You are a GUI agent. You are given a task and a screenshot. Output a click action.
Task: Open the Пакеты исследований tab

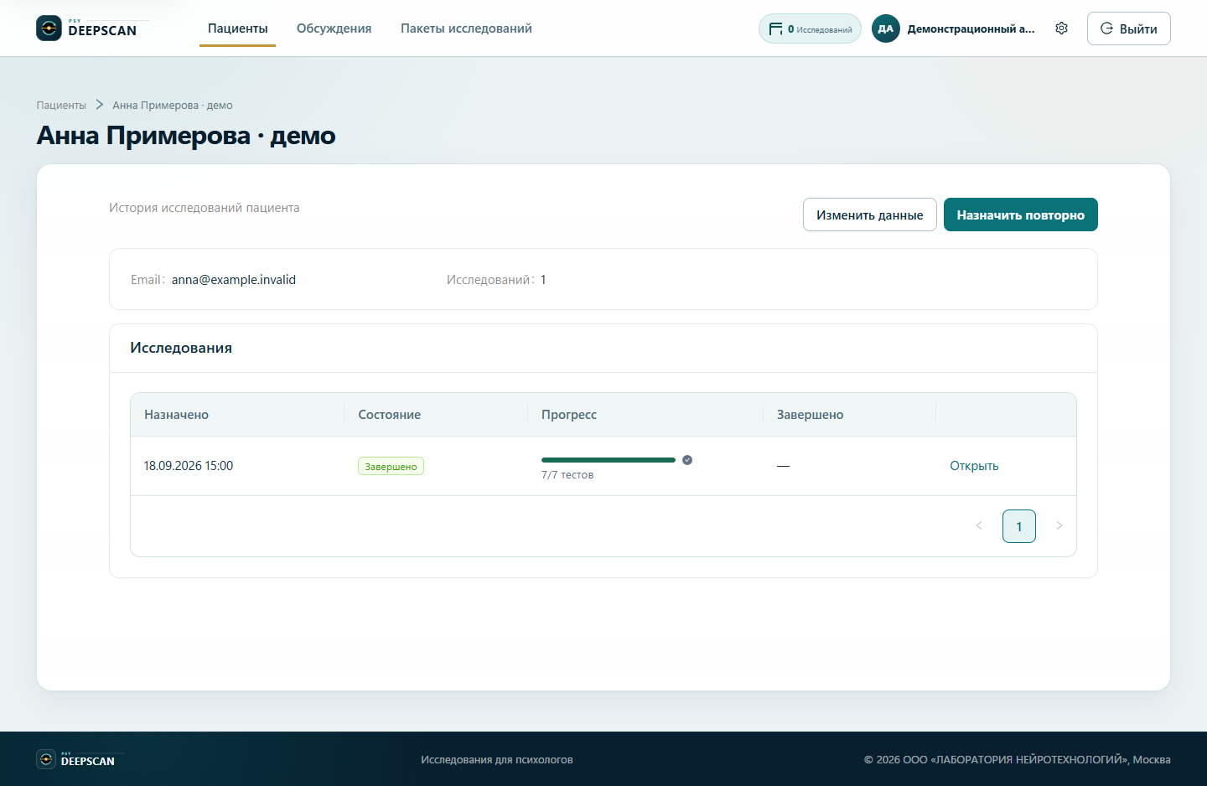pos(466,28)
